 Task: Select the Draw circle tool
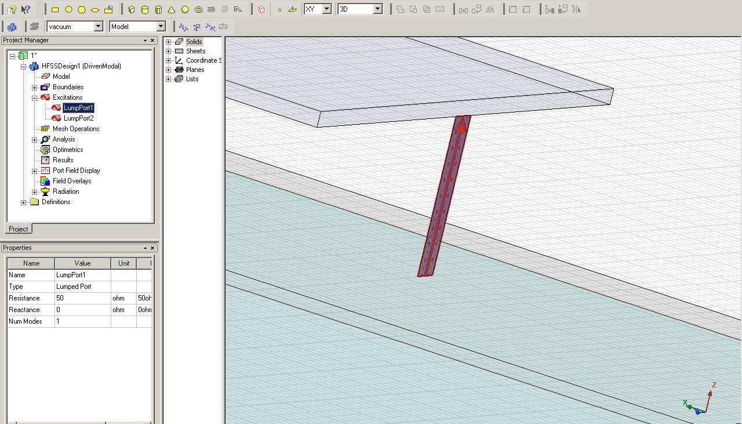(x=68, y=9)
